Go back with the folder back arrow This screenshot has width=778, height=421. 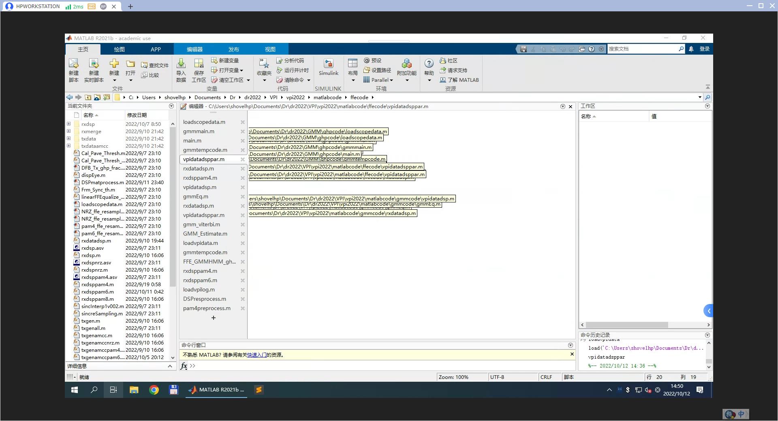coord(69,97)
